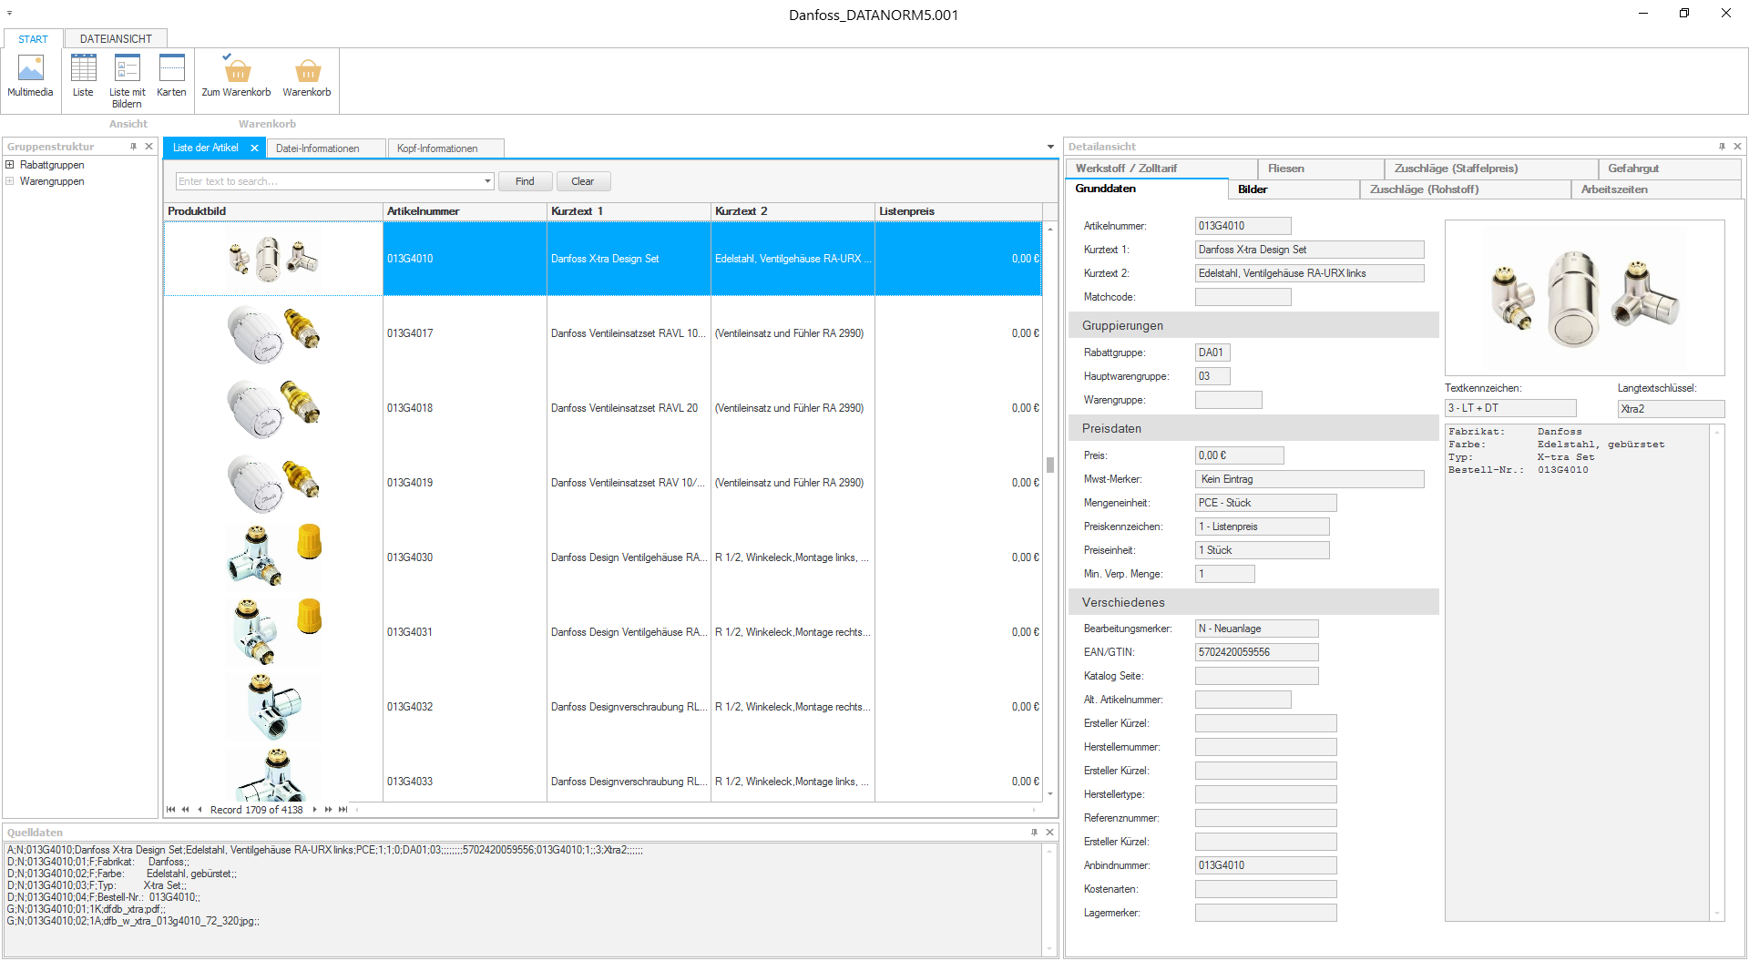Pin the Gruppenstruktur panel

pos(134,147)
